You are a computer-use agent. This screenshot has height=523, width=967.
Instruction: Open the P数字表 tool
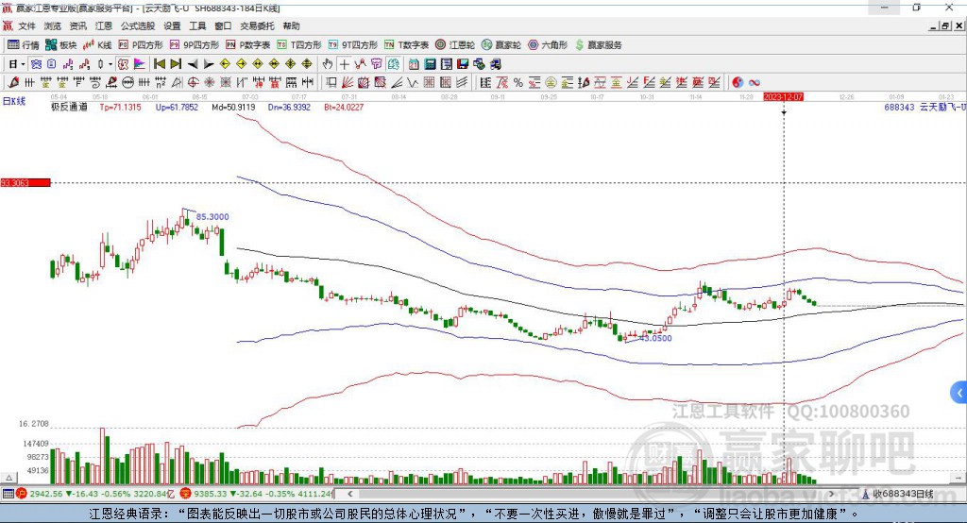click(x=247, y=45)
